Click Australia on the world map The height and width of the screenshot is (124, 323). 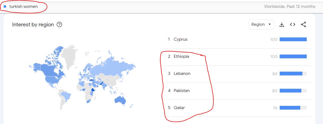120,100
